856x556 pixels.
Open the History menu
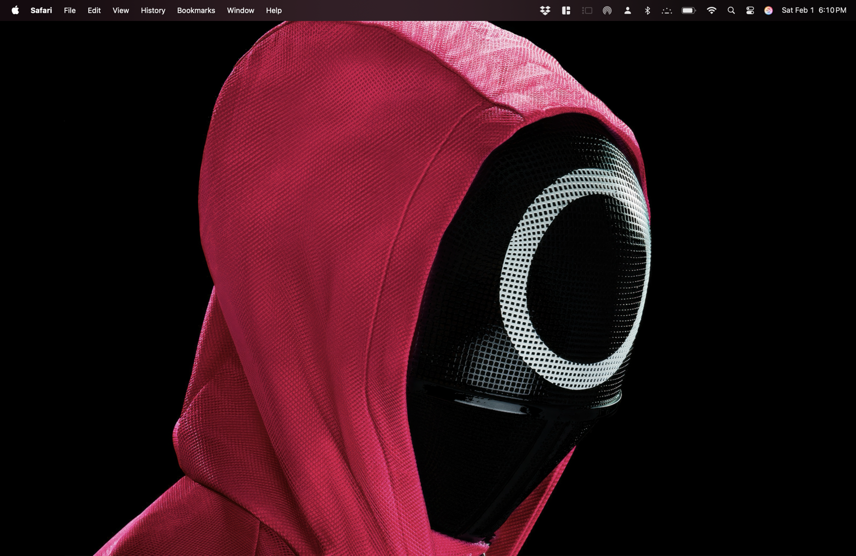pyautogui.click(x=153, y=10)
